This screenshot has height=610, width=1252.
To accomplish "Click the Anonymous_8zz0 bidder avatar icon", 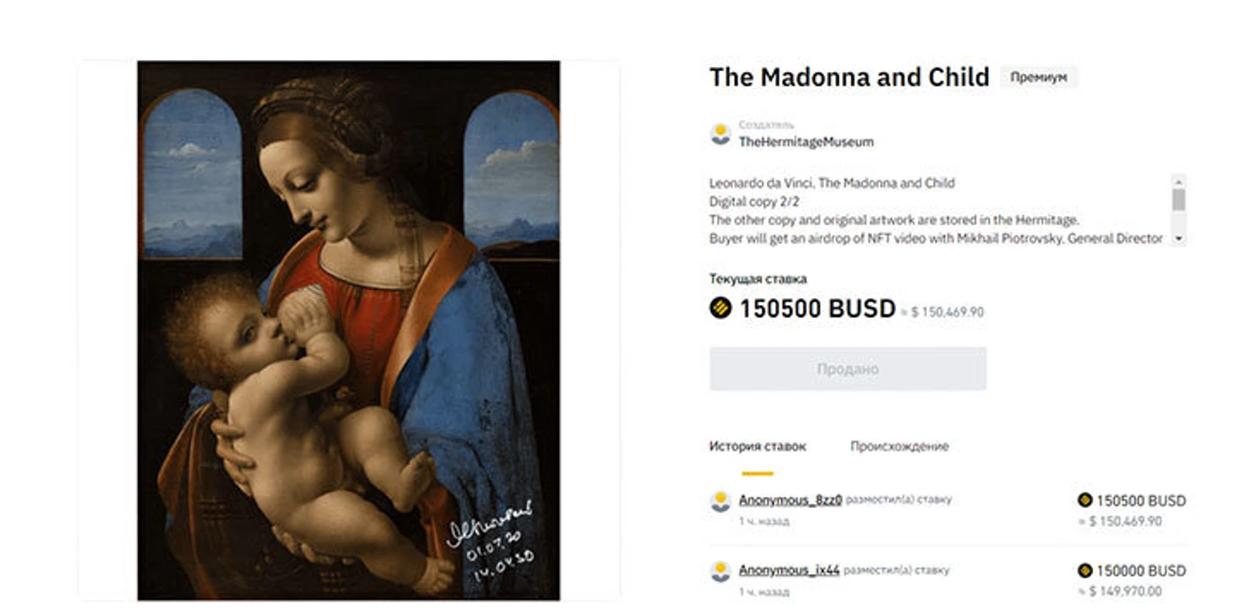I will coord(720,502).
